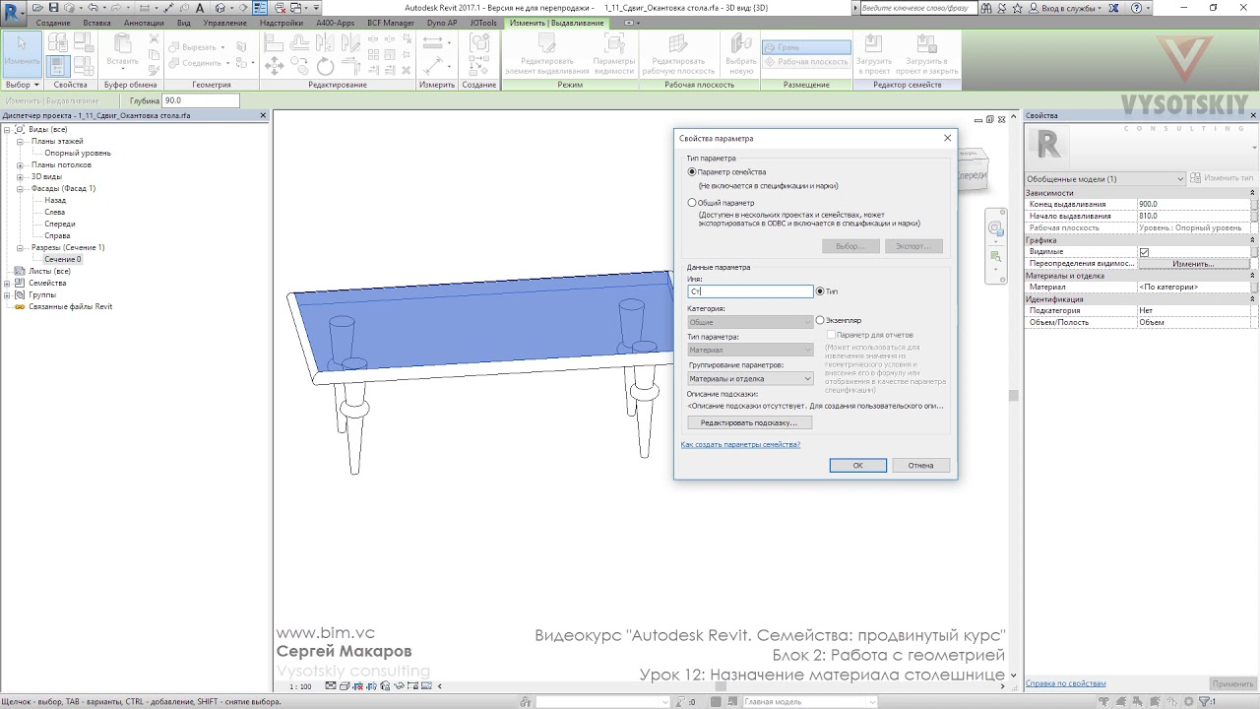Open 'Как создать параметры семейства?' link
Image resolution: width=1260 pixels, height=709 pixels.
[x=740, y=444]
